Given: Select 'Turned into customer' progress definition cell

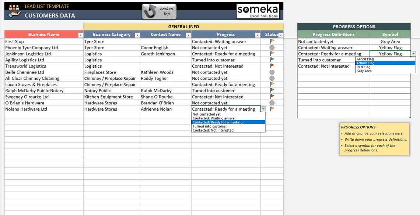Looking at the screenshot, I should coord(326,60).
